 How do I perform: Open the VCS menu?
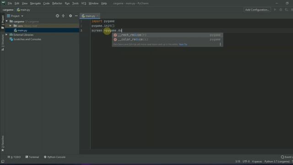[x=83, y=3]
